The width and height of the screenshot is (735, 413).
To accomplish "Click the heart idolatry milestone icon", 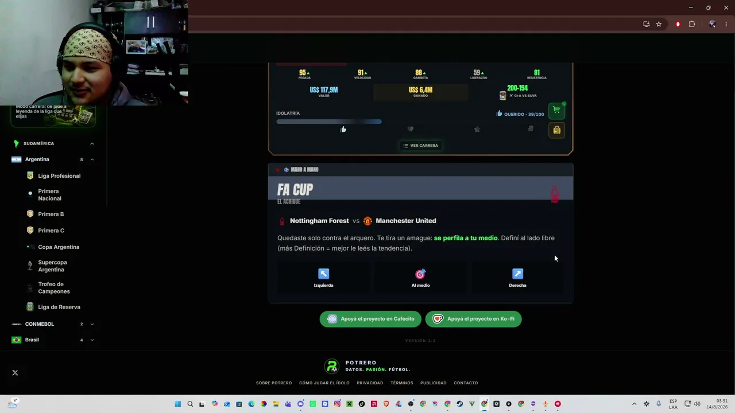I will (410, 130).
